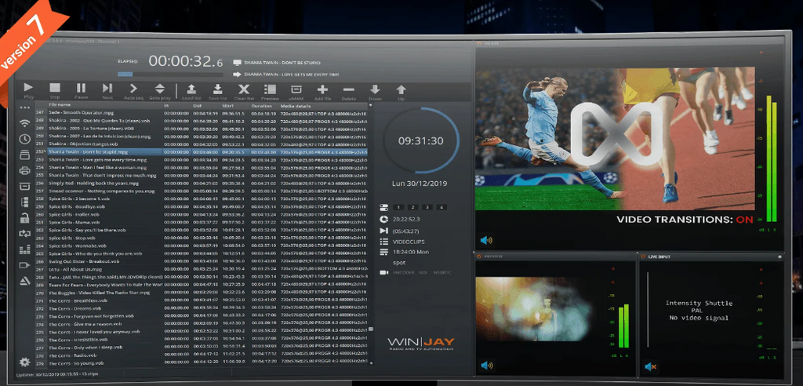This screenshot has width=803, height=386.
Task: Click the grid blocks sidebar icon
Action: (24, 202)
